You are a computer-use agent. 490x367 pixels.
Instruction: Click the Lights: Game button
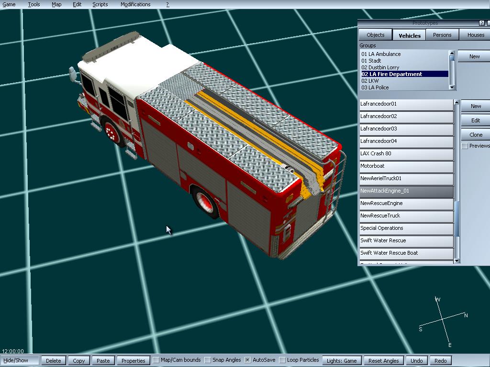342,360
